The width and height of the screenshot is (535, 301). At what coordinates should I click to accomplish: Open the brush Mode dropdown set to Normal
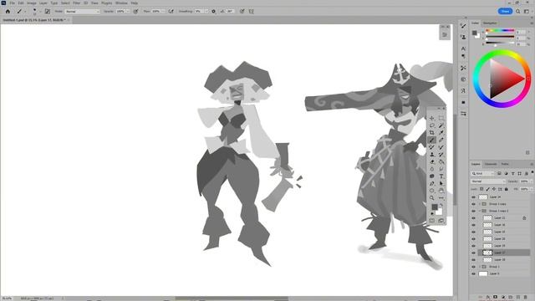(82, 11)
